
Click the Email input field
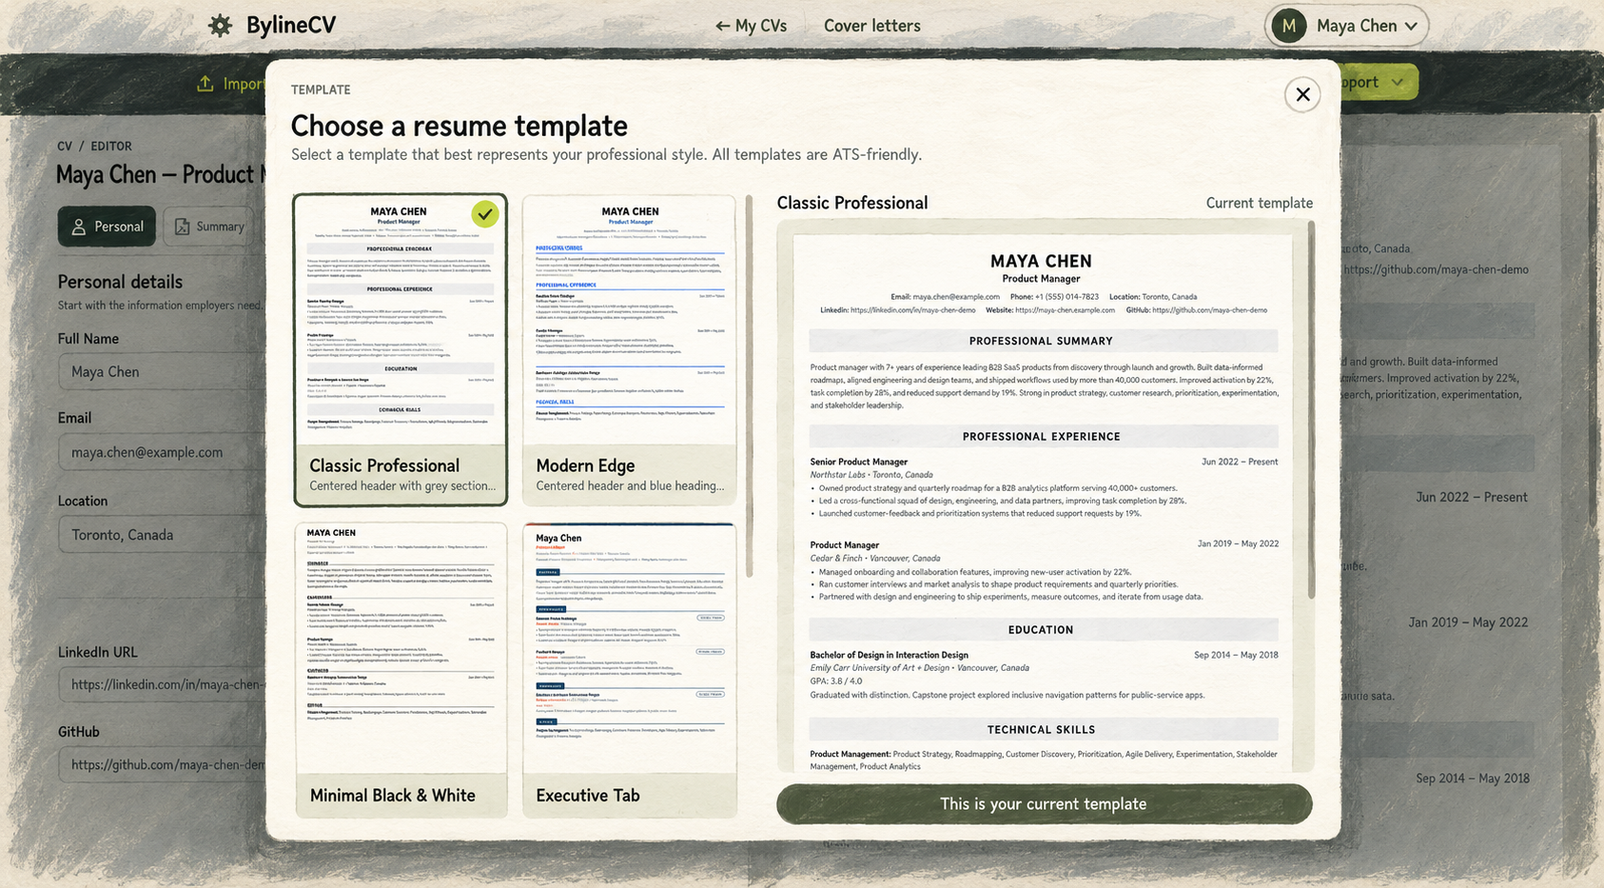tap(162, 452)
